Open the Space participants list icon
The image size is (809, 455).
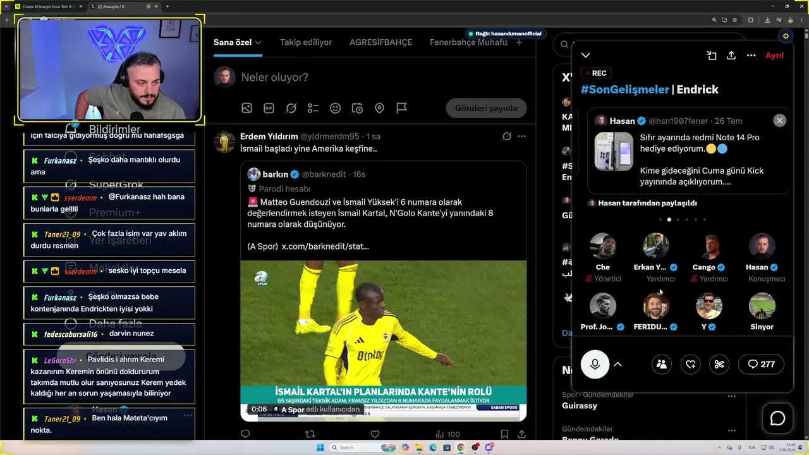(x=662, y=364)
